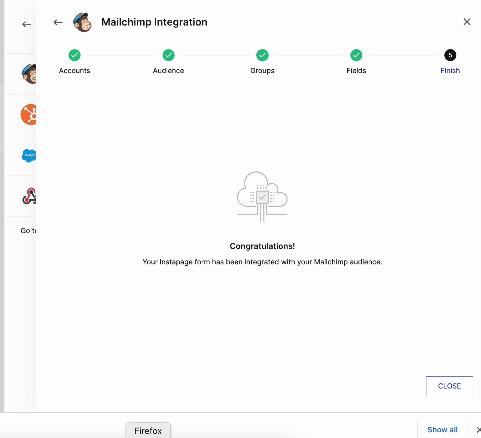Click the cloud integration illustration
The height and width of the screenshot is (438, 481).
click(262, 196)
